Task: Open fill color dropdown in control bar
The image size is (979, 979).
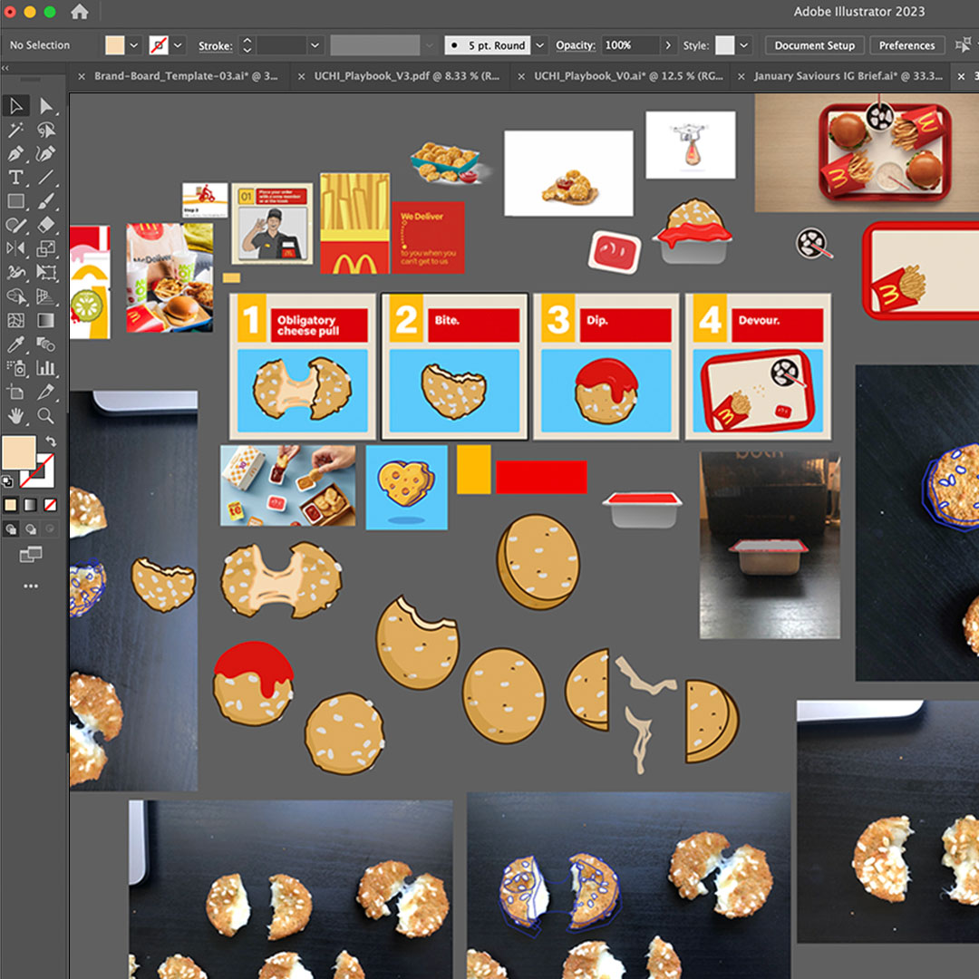Action: 133,45
